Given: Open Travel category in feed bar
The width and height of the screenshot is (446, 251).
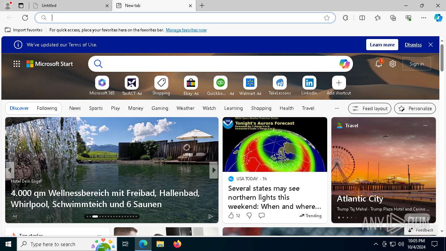Looking at the screenshot, I should (x=308, y=108).
